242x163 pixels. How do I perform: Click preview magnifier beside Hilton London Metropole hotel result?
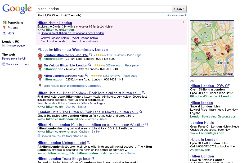pyautogui.click(x=88, y=142)
